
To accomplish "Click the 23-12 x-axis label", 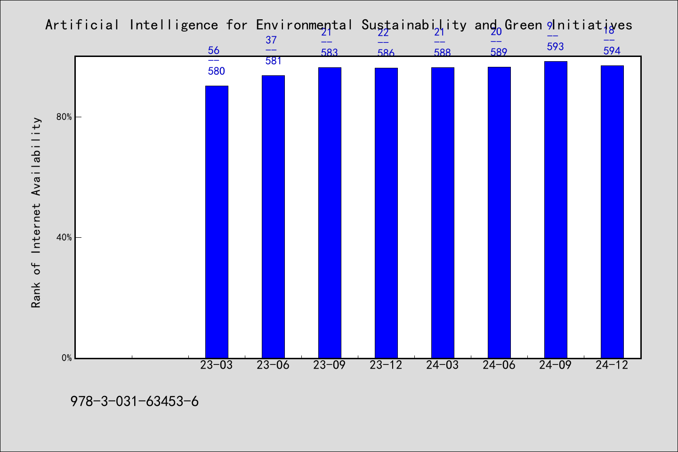I will (x=386, y=365).
